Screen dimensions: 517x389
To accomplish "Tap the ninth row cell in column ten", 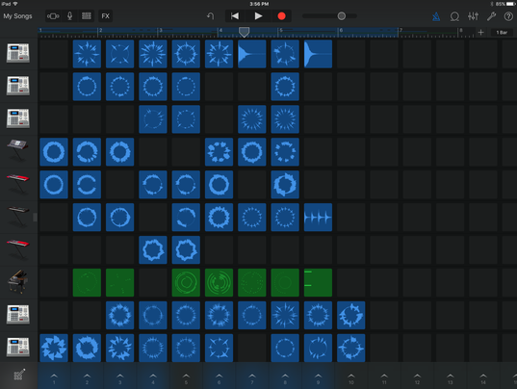I will coord(350,315).
